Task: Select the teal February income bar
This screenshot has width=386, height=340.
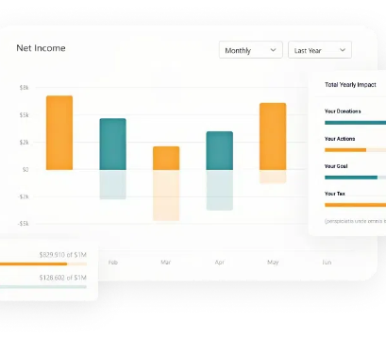Action: (x=113, y=144)
